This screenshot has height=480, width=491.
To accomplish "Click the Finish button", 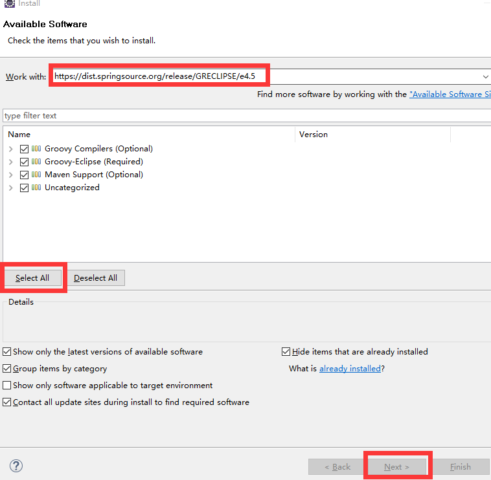I will point(461,466).
